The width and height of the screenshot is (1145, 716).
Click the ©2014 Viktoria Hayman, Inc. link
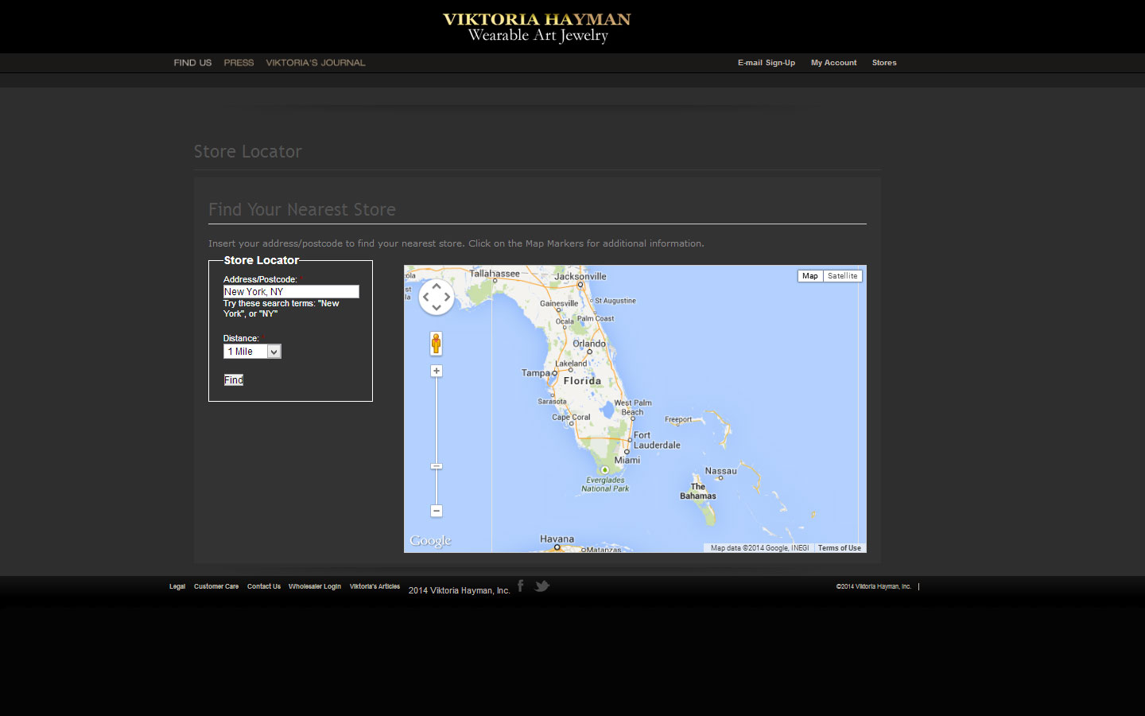point(874,586)
